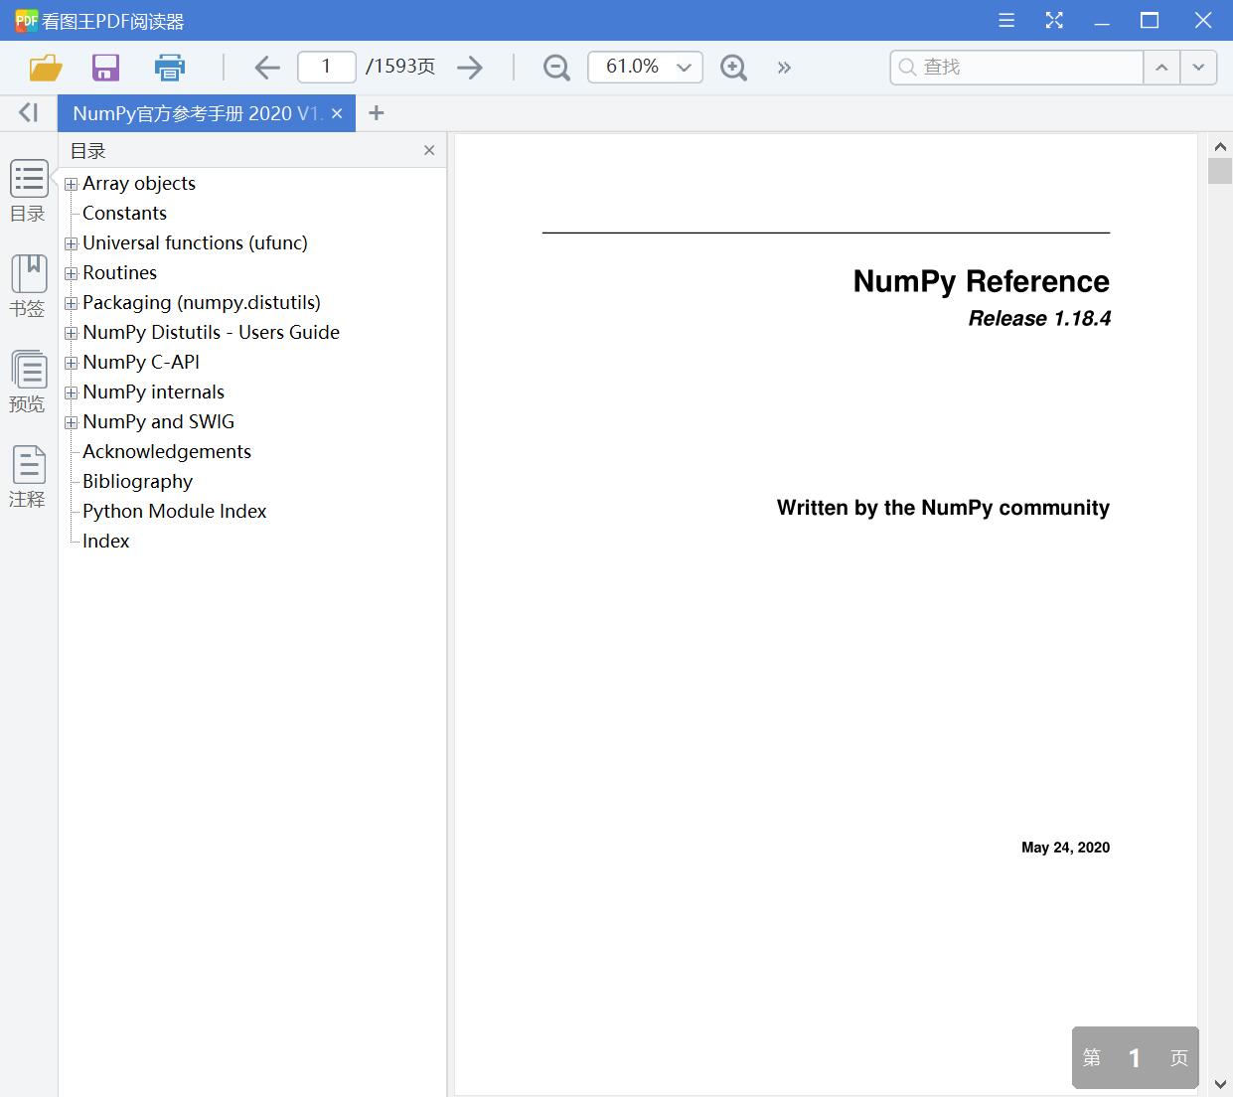
Task: Expand the Array objects tree node
Action: [x=71, y=184]
